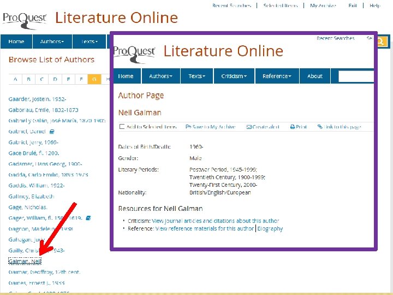The width and height of the screenshot is (393, 295).
Task: Open author Gager, William
Action: pos(45,218)
